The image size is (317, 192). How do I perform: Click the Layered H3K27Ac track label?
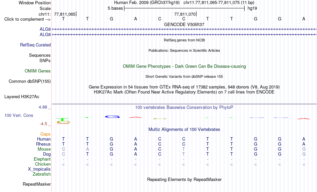click(x=22, y=97)
